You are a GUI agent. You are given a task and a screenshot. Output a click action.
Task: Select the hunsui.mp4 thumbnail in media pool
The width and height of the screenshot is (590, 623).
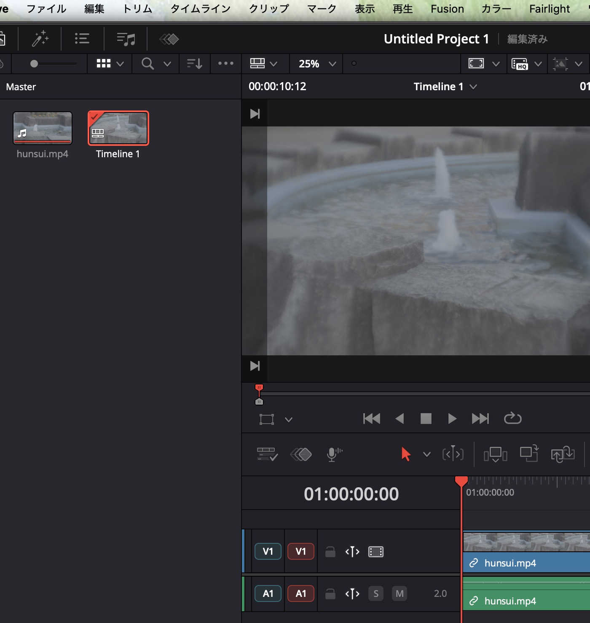click(43, 128)
